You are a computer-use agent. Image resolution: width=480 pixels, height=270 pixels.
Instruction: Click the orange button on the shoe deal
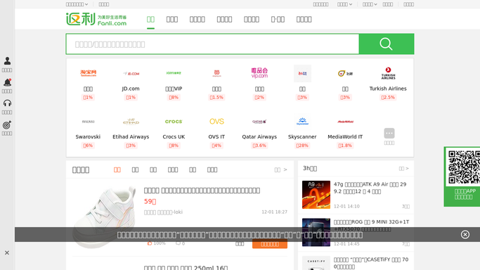pos(270,244)
